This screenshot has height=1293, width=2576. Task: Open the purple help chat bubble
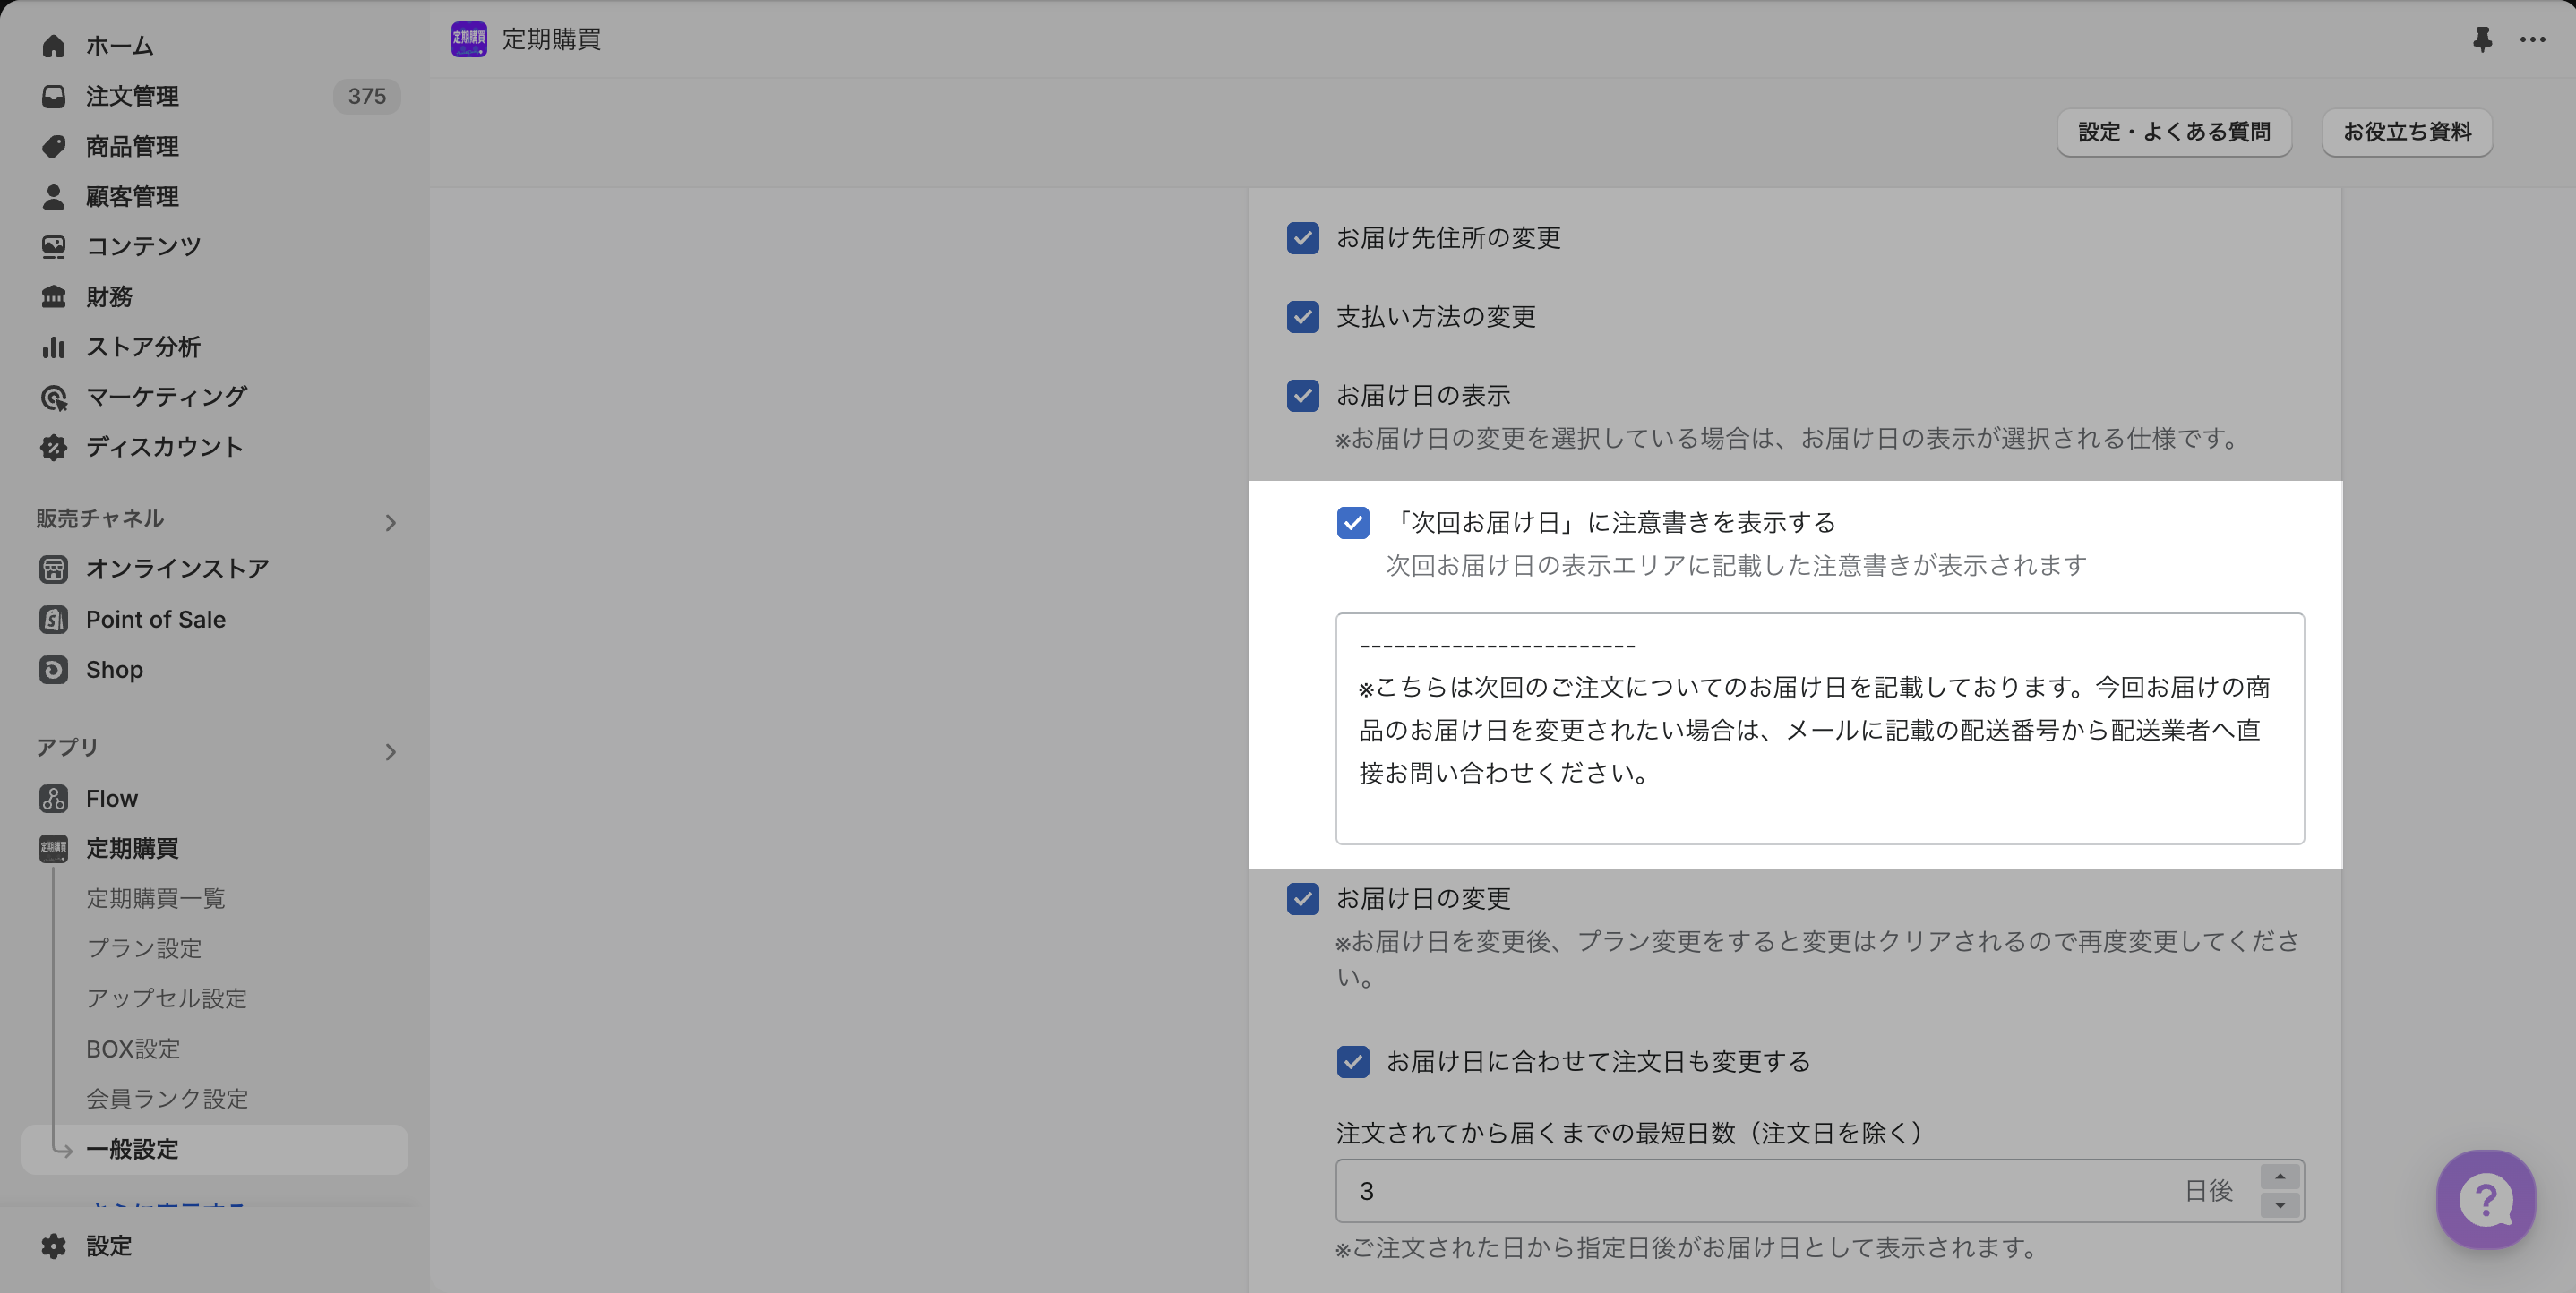pyautogui.click(x=2485, y=1198)
